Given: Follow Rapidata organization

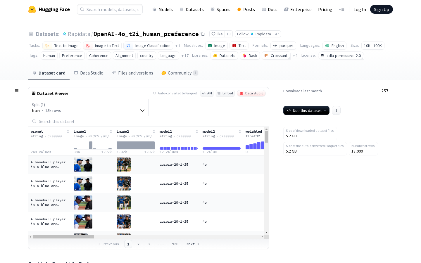Looking at the screenshot, I should (x=254, y=34).
